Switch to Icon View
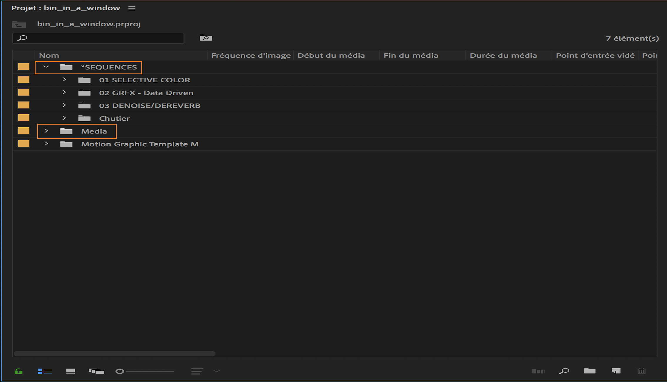The width and height of the screenshot is (667, 382). click(71, 371)
